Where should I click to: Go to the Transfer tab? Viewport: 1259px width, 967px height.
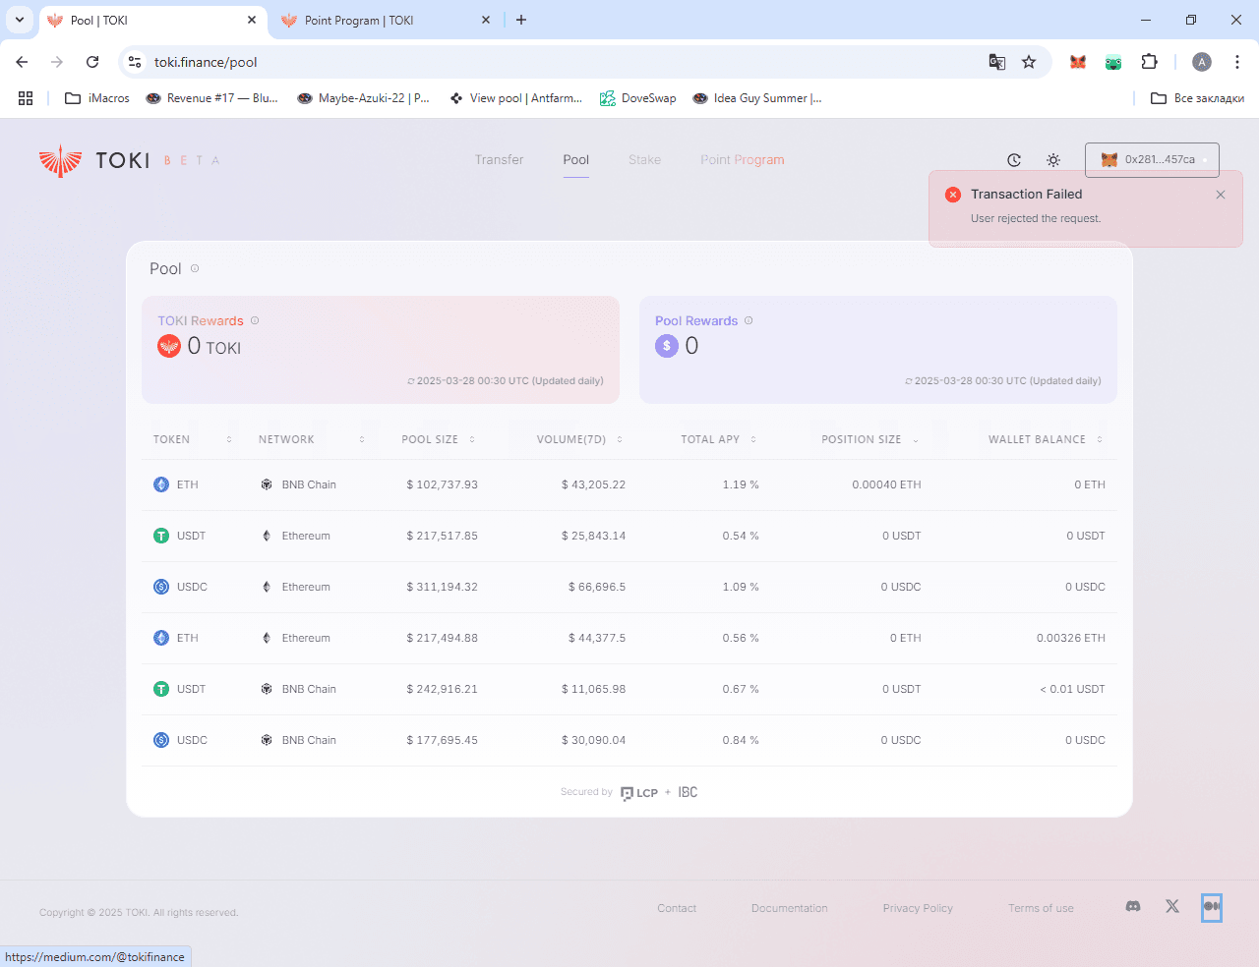click(x=499, y=159)
